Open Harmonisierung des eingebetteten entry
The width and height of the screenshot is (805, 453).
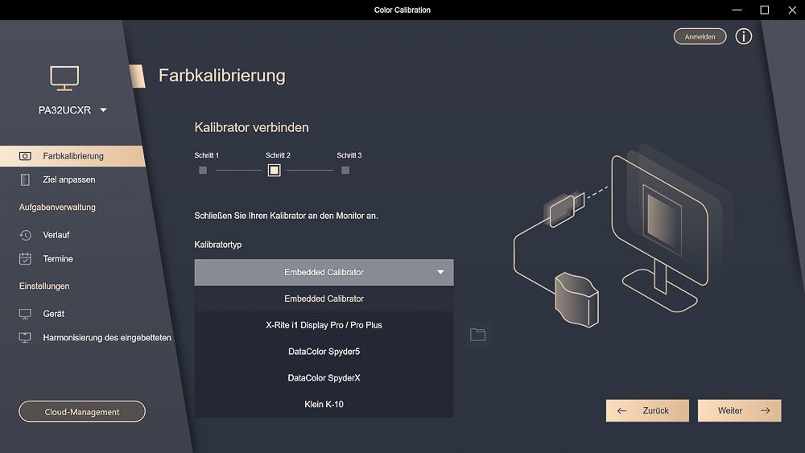click(107, 338)
